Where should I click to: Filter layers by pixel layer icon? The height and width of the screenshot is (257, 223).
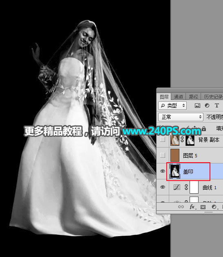click(197, 105)
